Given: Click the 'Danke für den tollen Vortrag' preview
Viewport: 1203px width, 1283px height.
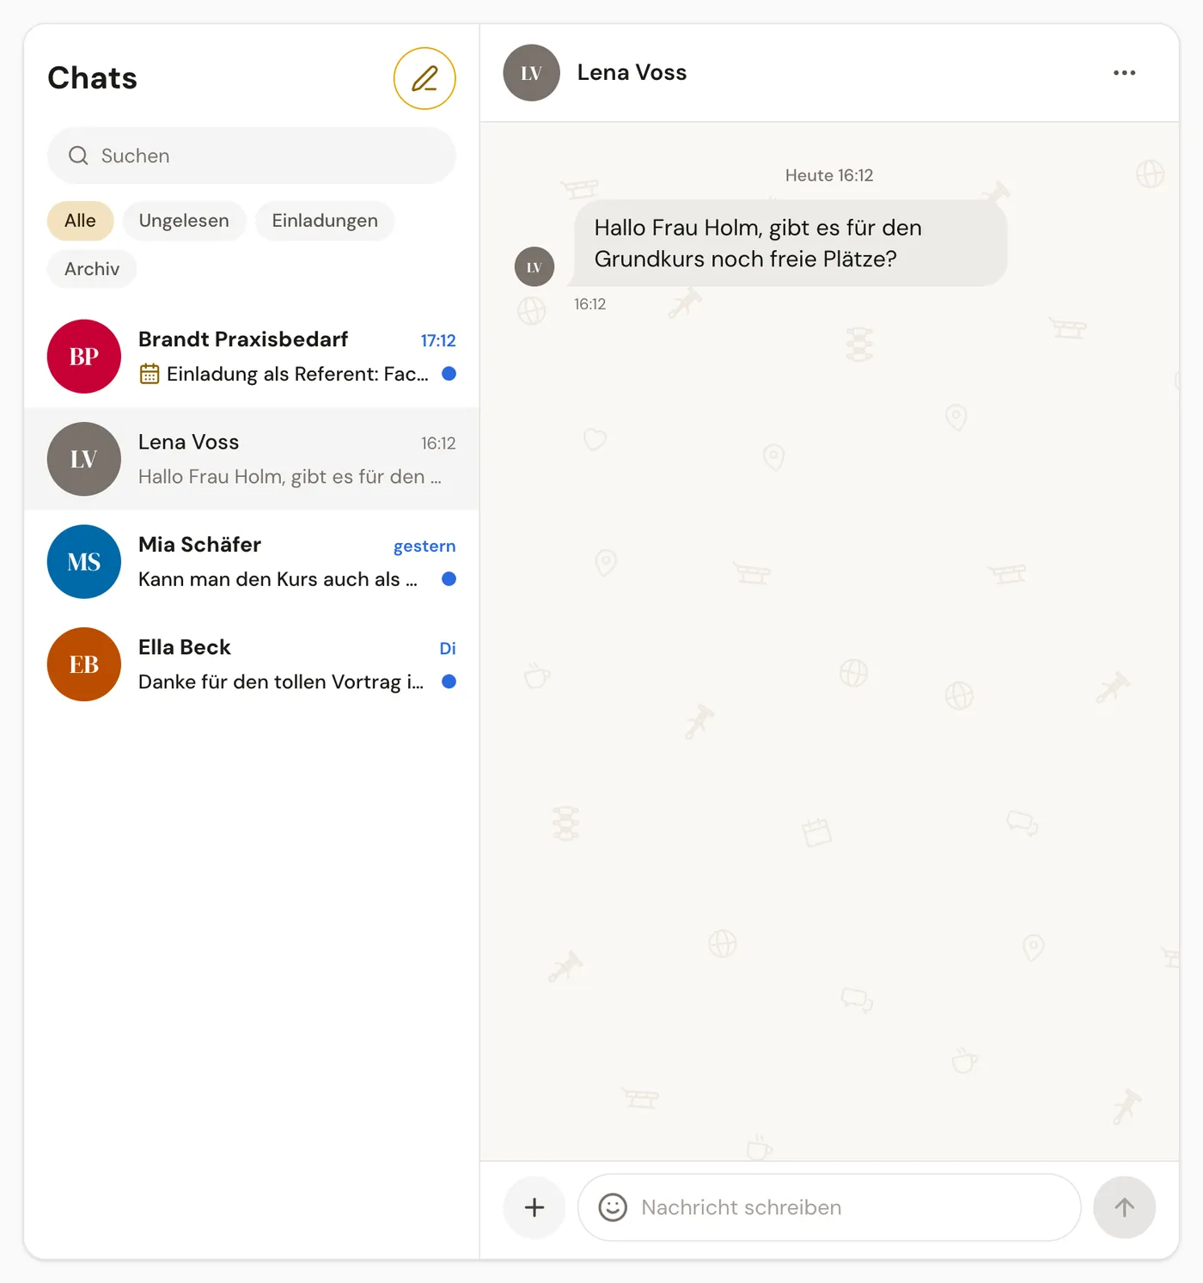Looking at the screenshot, I should pos(281,681).
